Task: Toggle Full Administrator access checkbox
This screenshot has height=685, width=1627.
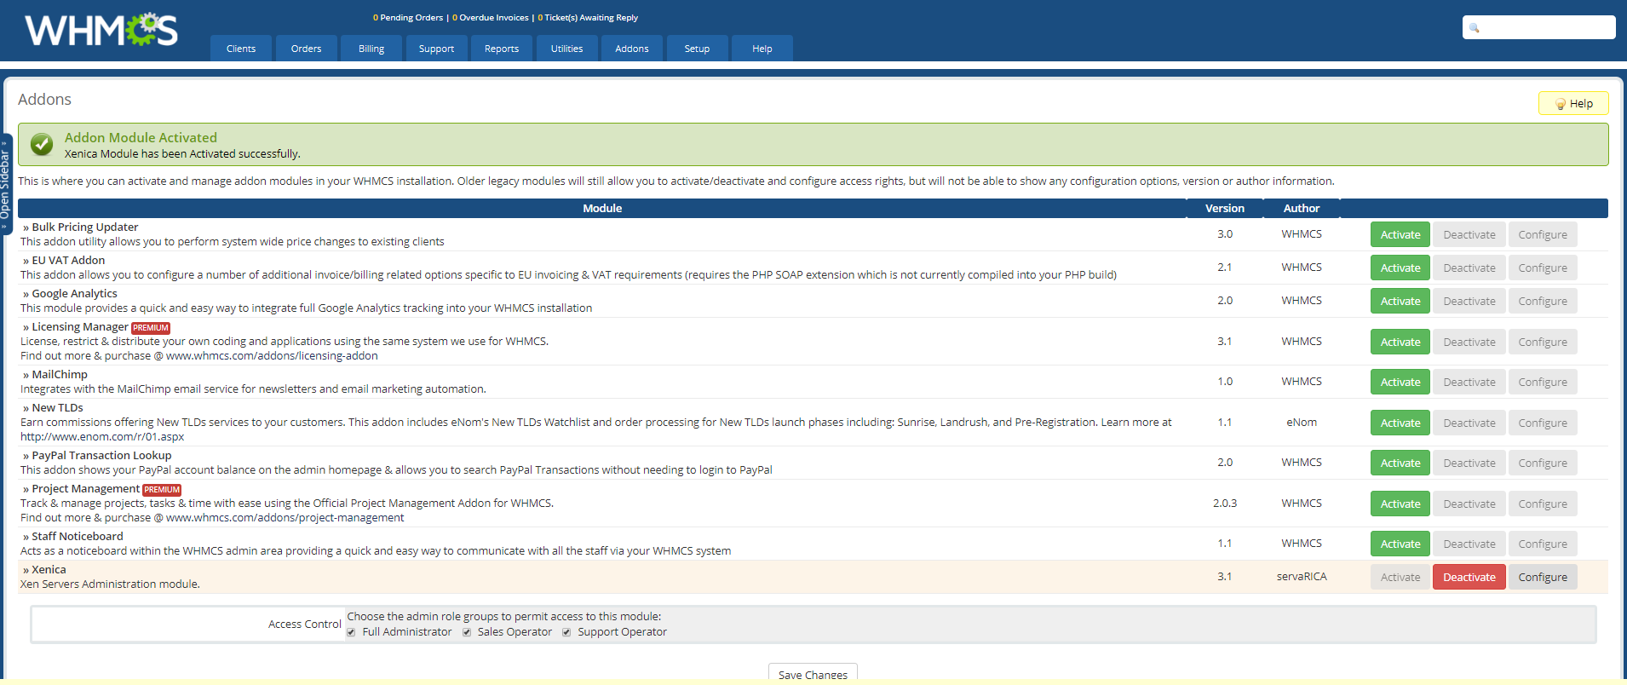Action: click(x=352, y=632)
